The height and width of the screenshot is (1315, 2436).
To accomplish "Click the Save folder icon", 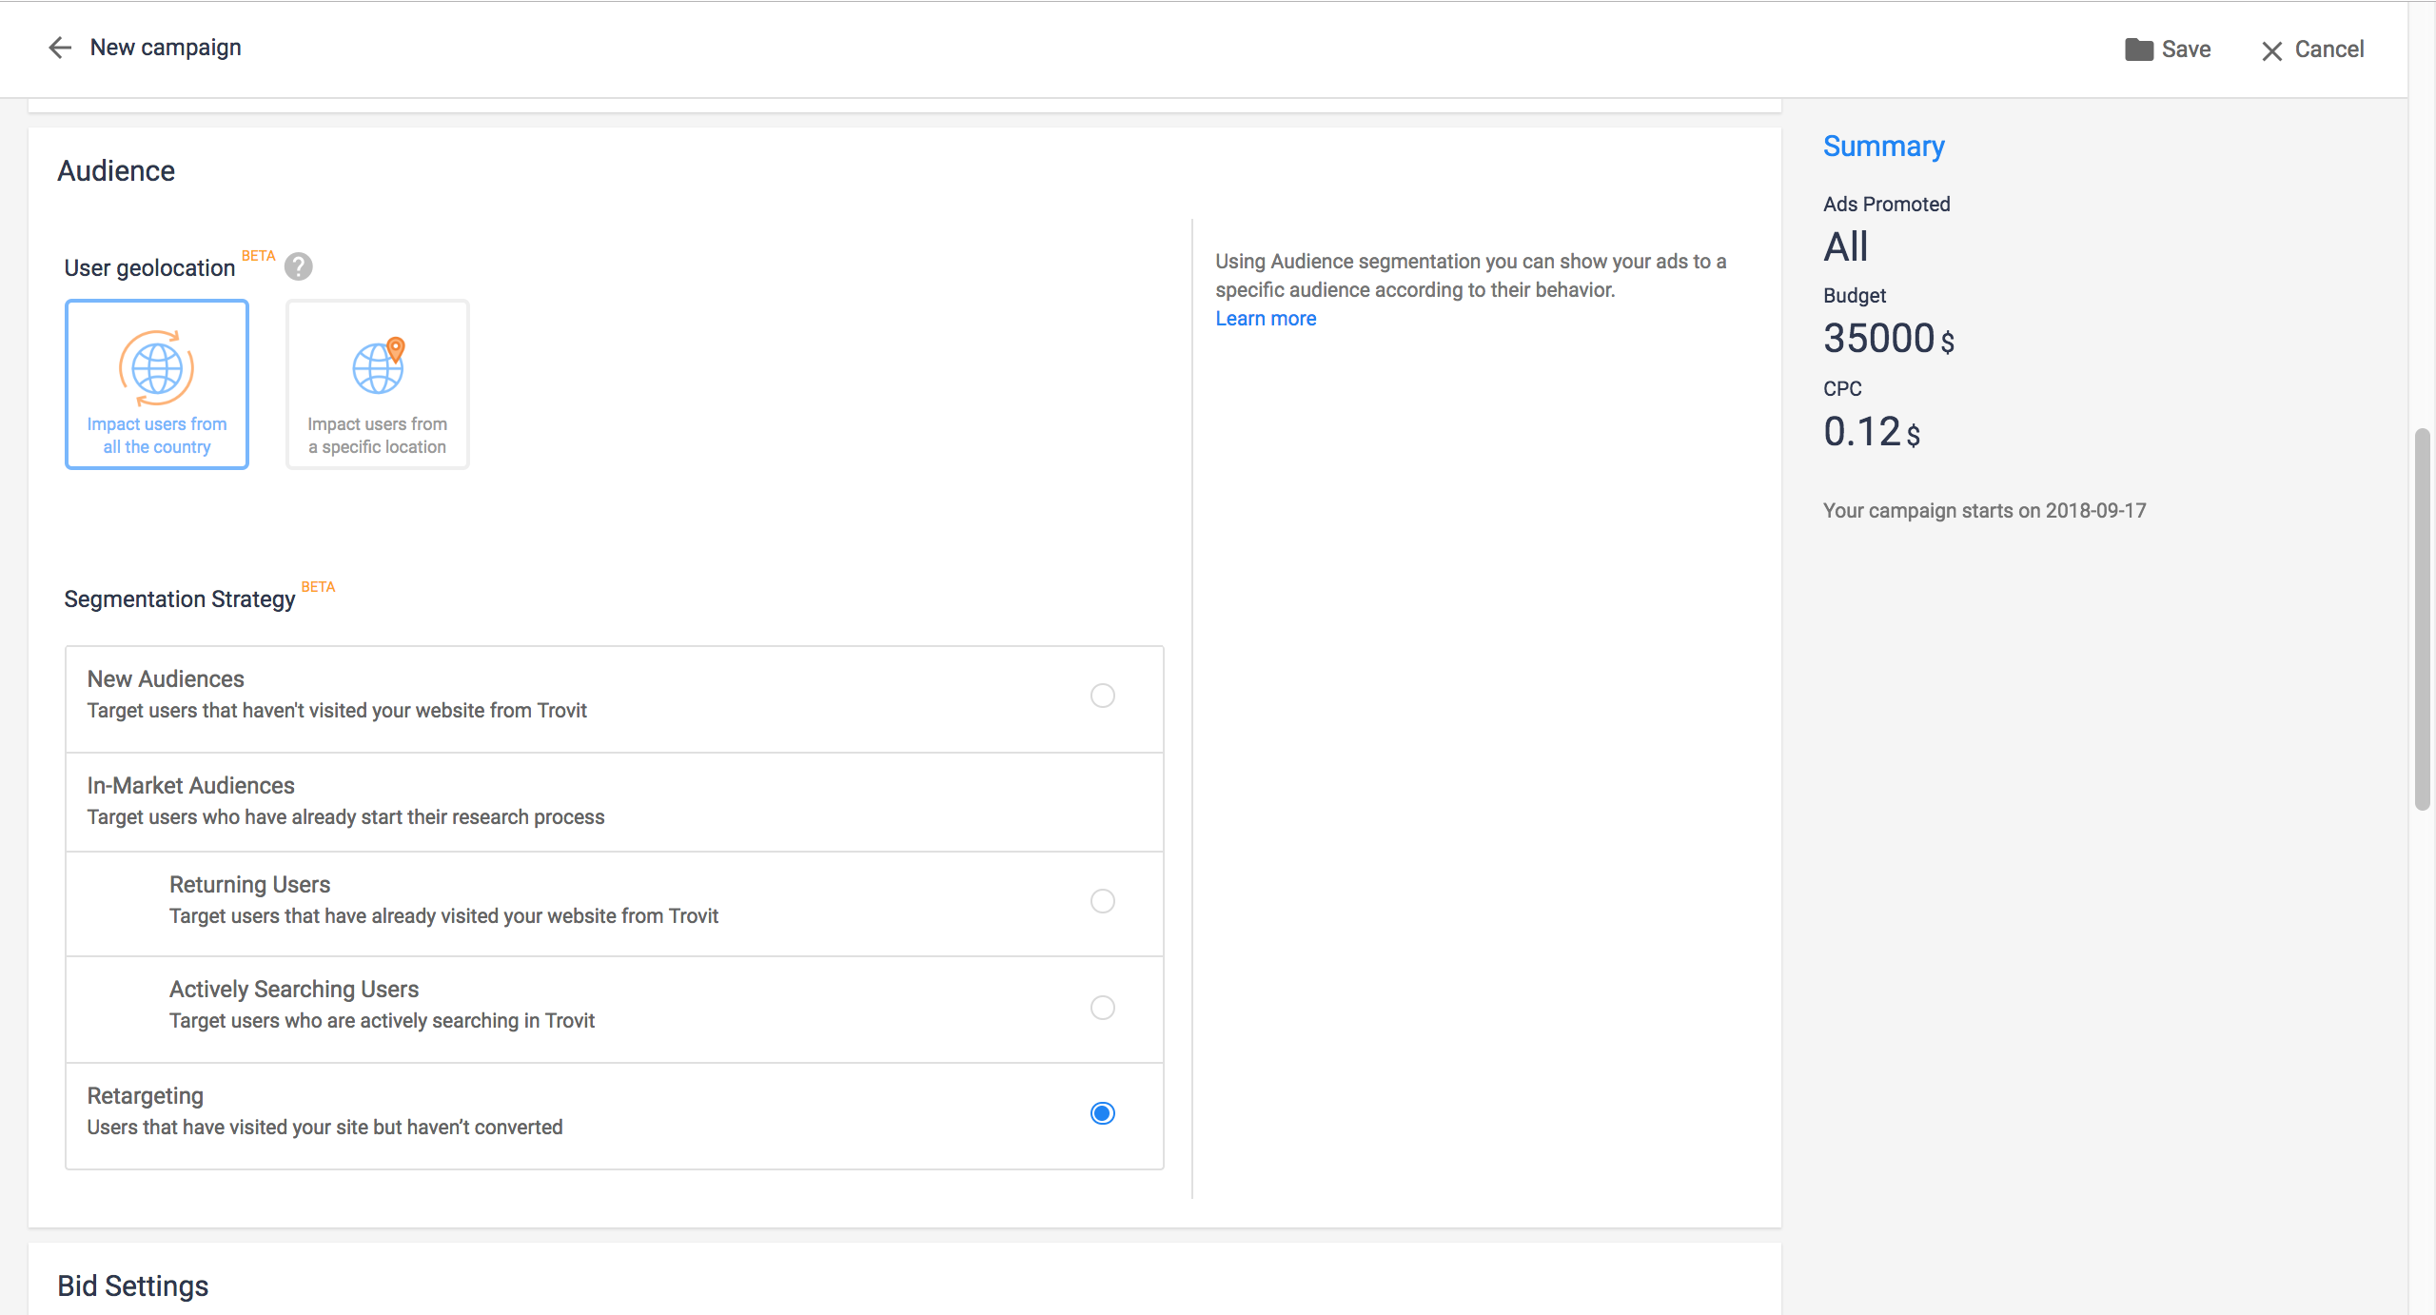I will click(x=2138, y=49).
